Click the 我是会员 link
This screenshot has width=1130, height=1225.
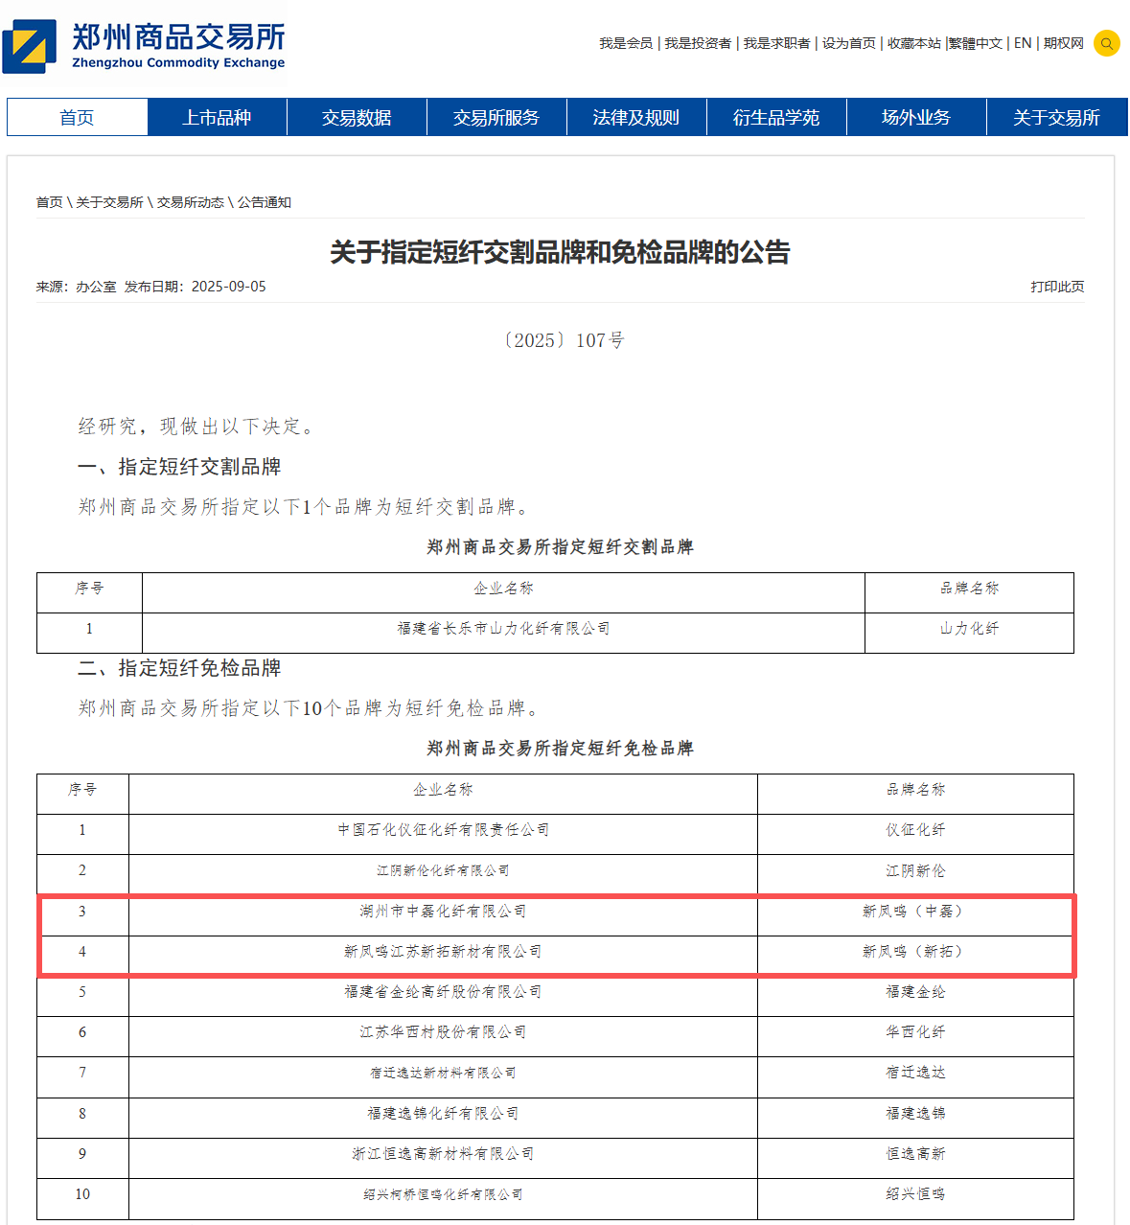(626, 43)
